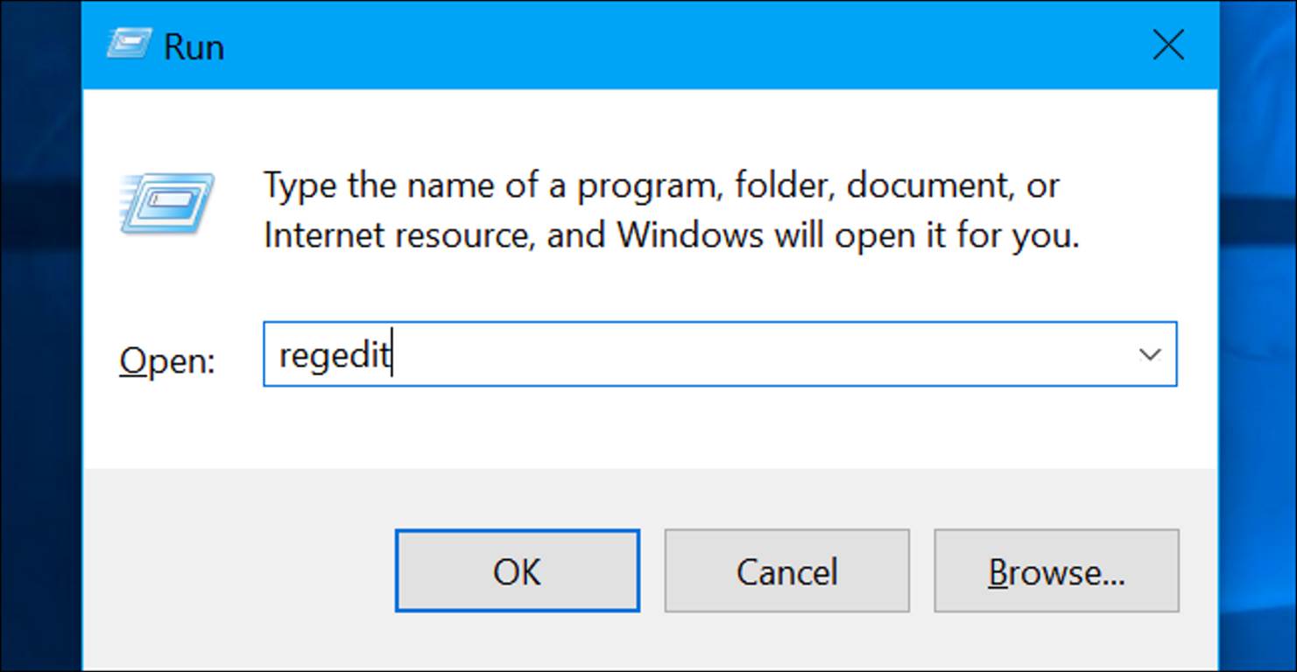Click Cancel to dismiss the Run dialog
Image resolution: width=1297 pixels, height=672 pixels.
(786, 570)
